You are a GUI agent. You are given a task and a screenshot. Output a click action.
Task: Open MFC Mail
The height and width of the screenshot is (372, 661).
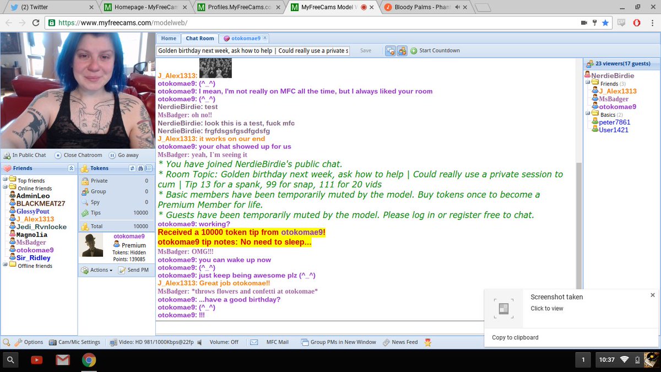click(270, 342)
